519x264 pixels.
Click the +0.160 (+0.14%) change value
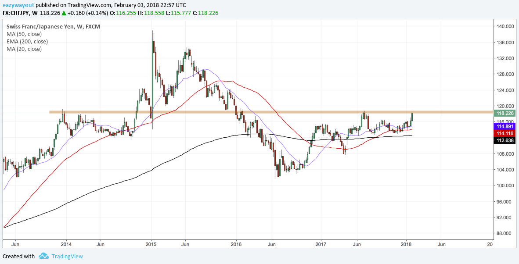point(87,13)
